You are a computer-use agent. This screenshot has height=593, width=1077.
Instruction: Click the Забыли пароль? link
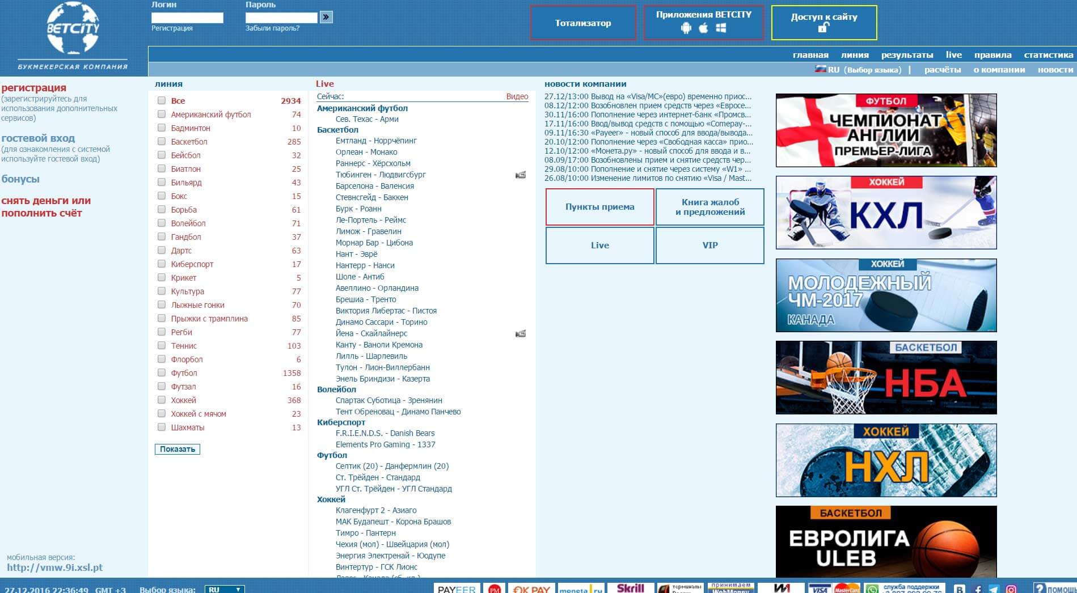(272, 28)
